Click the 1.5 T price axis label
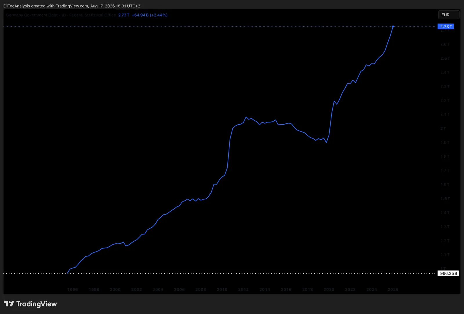 coord(445,199)
